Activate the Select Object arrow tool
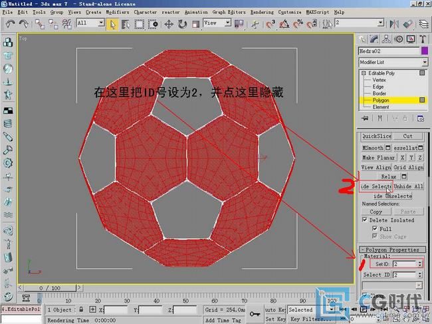 pyautogui.click(x=112, y=24)
